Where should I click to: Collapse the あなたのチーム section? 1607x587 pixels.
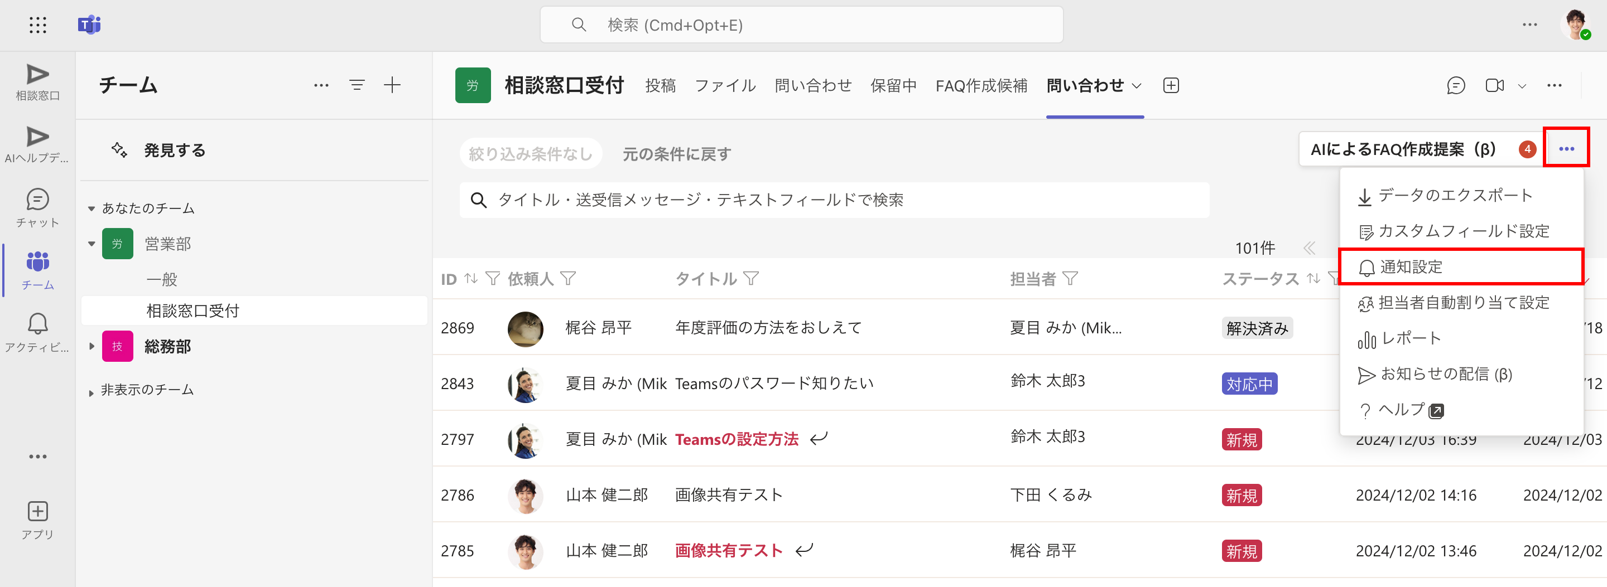(91, 208)
